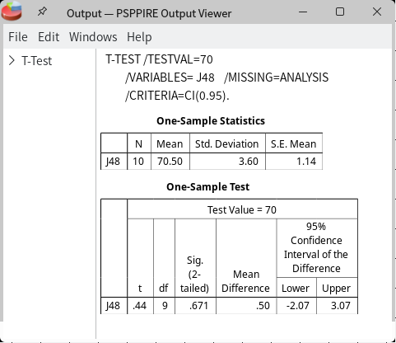This screenshot has height=343, width=396.
Task: Click the PSPP pie chart application icon
Action: (12, 11)
